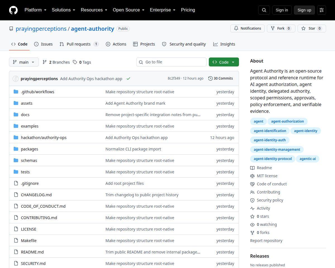The height and width of the screenshot is (268, 335).
Task: Open the CONTRIBUTING.md file
Action: 39,217
